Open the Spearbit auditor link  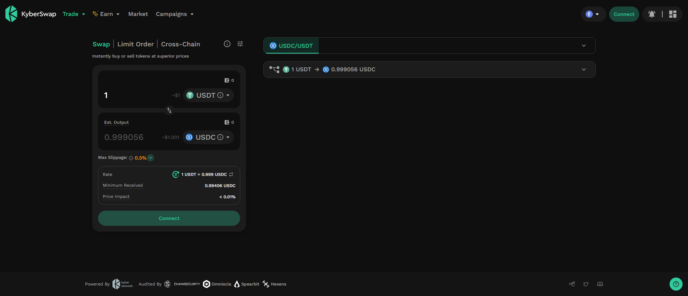pos(247,284)
